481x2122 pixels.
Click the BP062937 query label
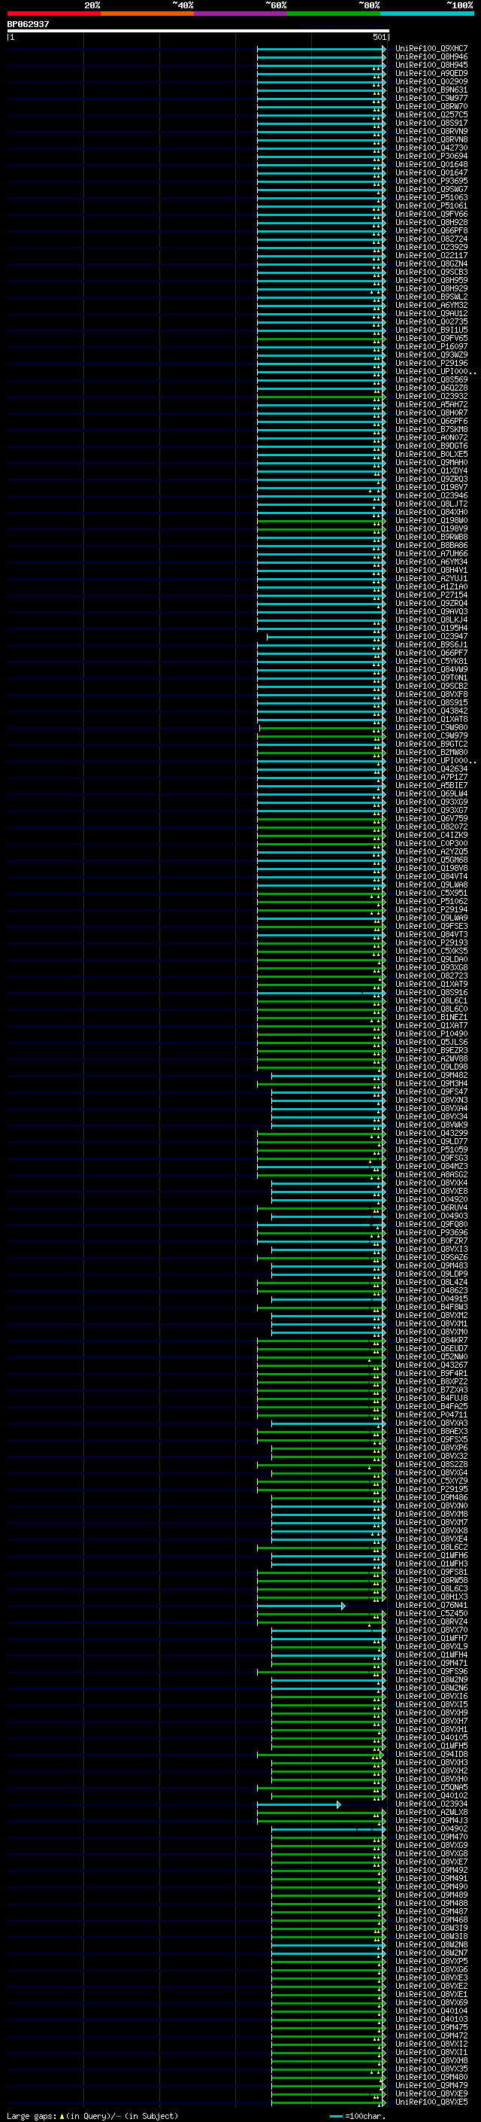(x=28, y=25)
